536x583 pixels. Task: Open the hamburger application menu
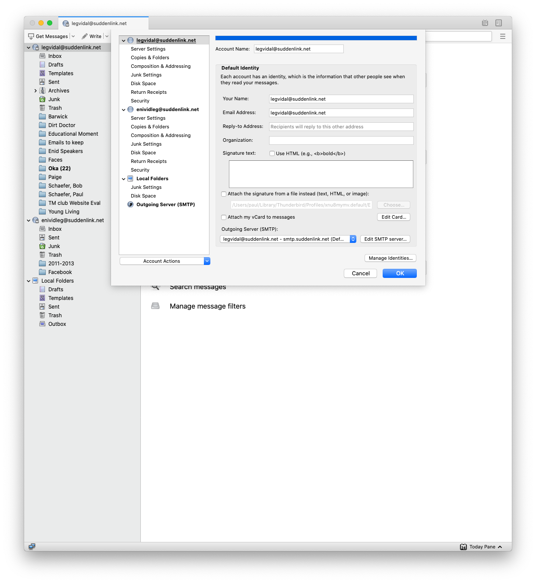click(x=503, y=36)
